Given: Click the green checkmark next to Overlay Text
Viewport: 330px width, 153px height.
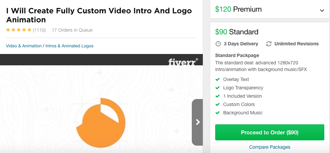Looking at the screenshot, I should pyautogui.click(x=218, y=79).
